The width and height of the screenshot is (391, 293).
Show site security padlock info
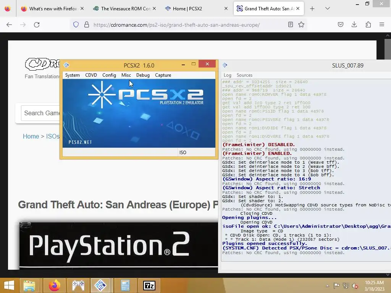click(87, 25)
